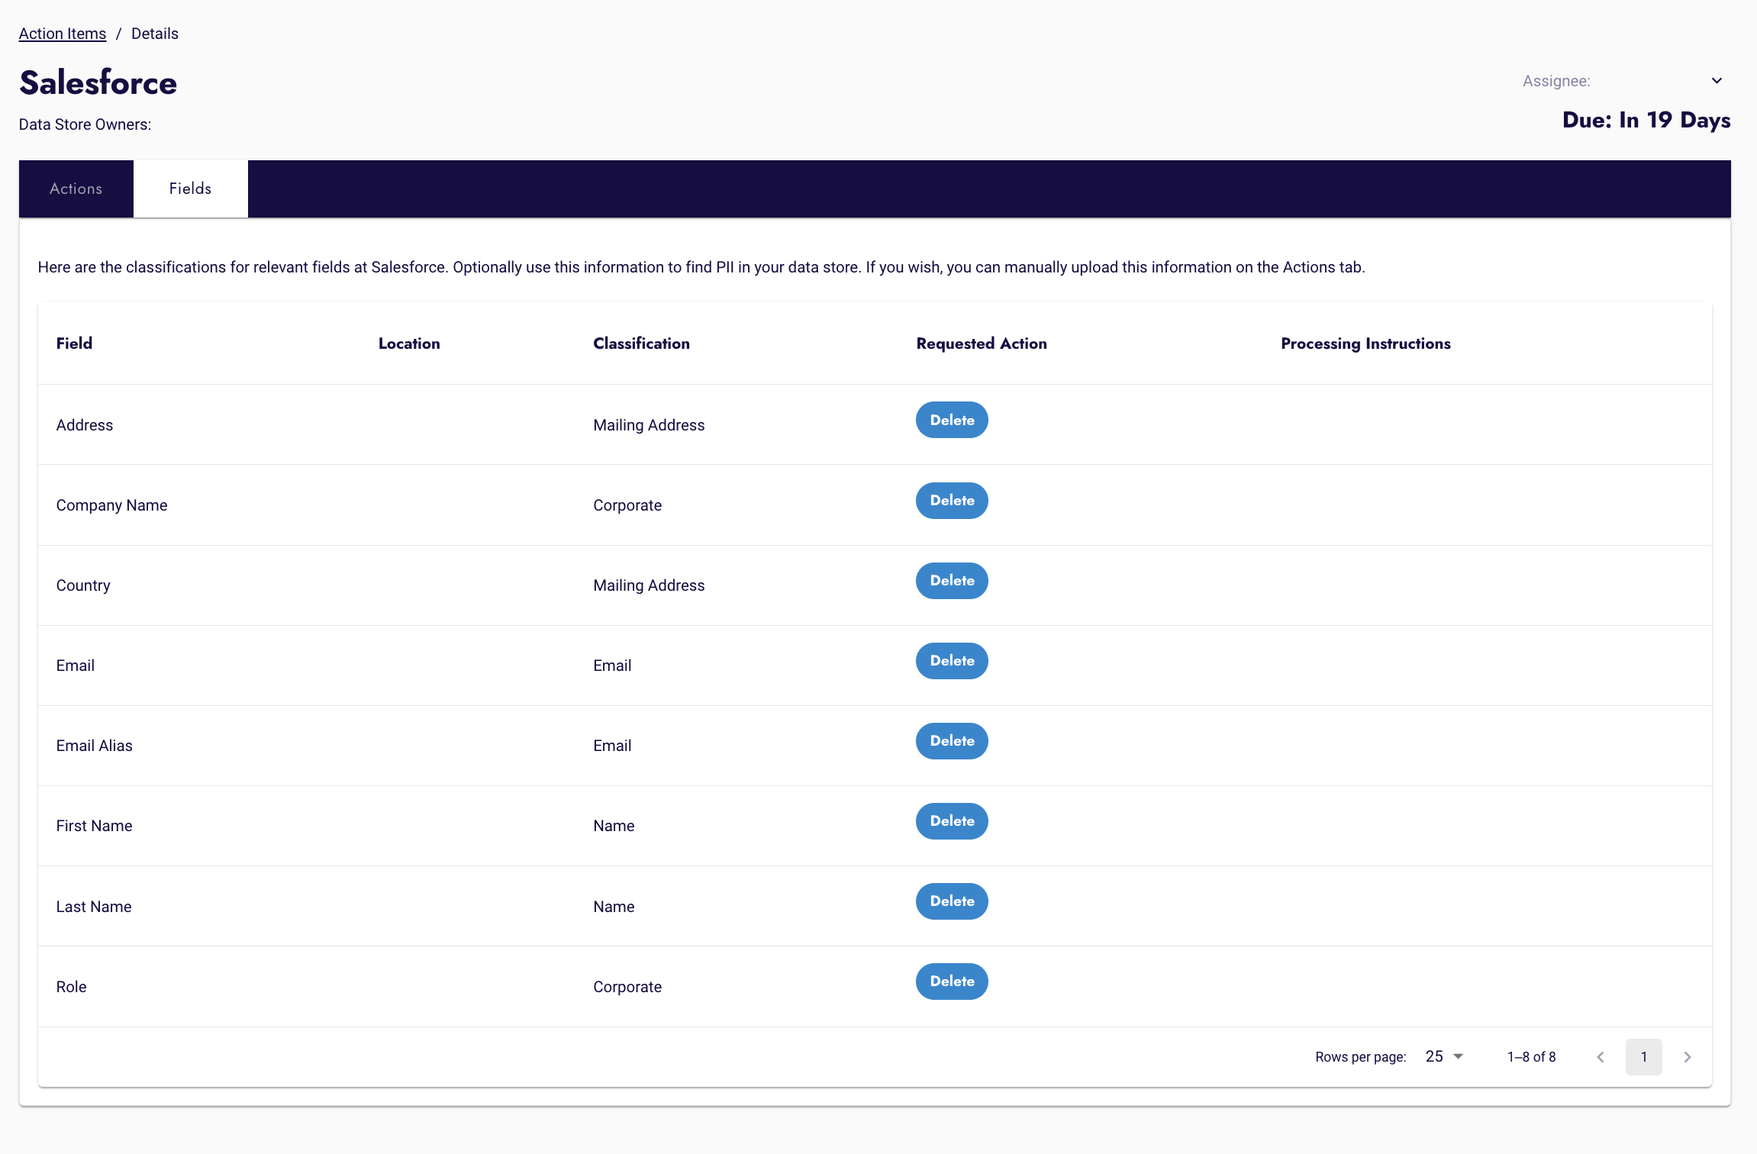The height and width of the screenshot is (1154, 1757).
Task: Click Delete for the Address field
Action: click(x=952, y=420)
